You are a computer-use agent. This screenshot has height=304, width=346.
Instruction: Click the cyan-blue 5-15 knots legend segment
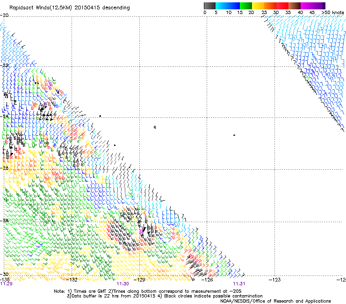tap(228, 6)
